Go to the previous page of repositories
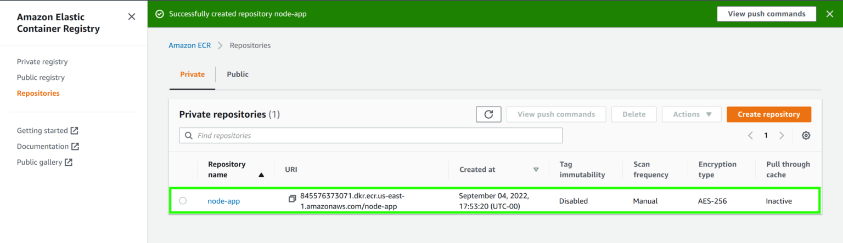The width and height of the screenshot is (843, 243). tap(750, 136)
